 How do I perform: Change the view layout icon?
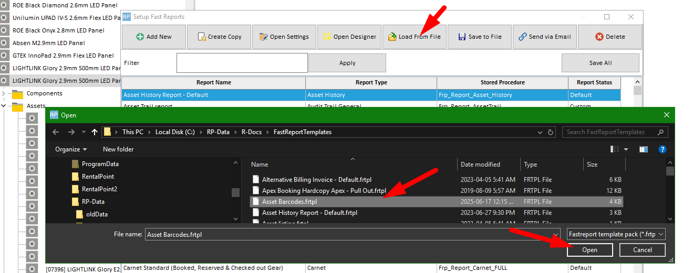point(615,149)
